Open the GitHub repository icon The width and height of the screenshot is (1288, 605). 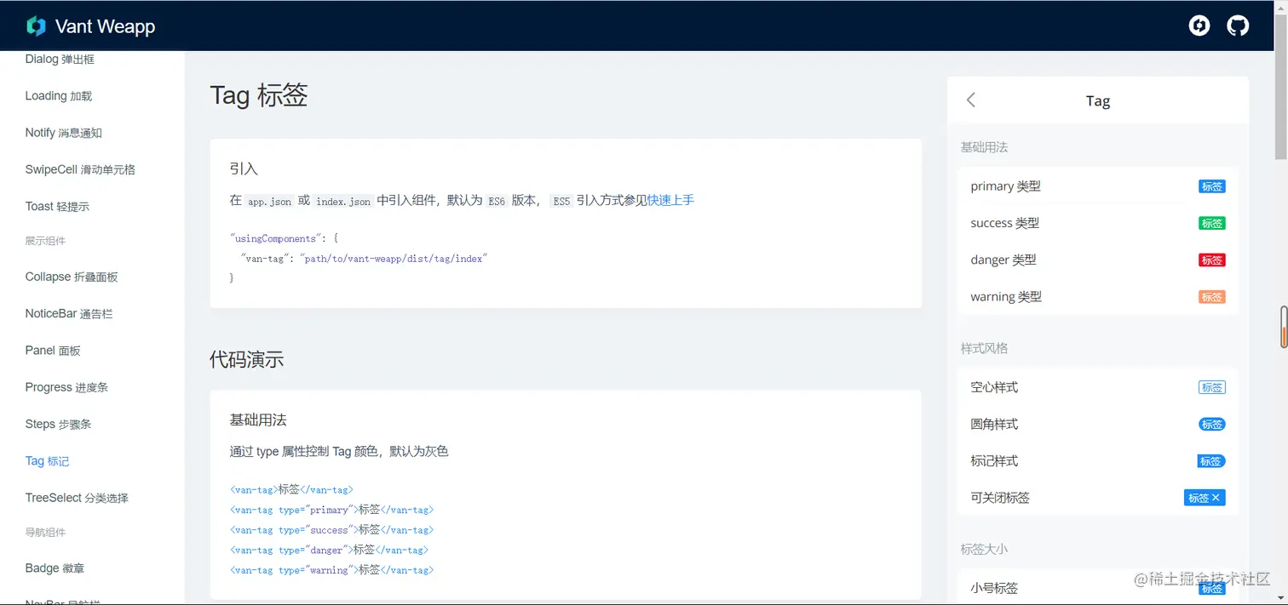tap(1238, 26)
